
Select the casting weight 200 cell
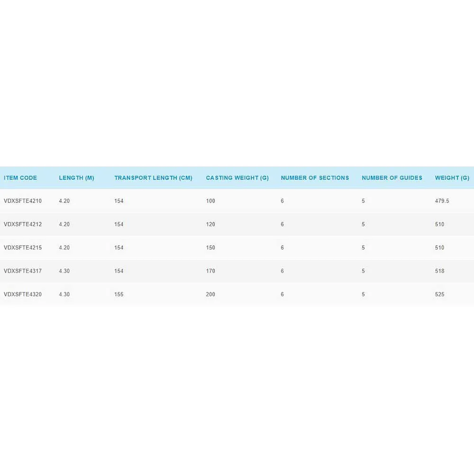(x=210, y=294)
